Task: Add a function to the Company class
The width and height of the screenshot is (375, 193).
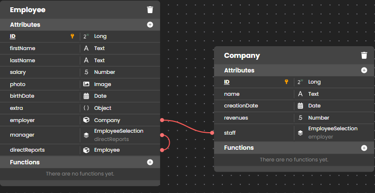Action: pos(364,148)
